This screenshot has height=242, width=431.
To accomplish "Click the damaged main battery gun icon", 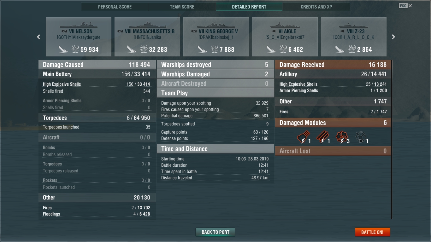I will [x=303, y=137].
